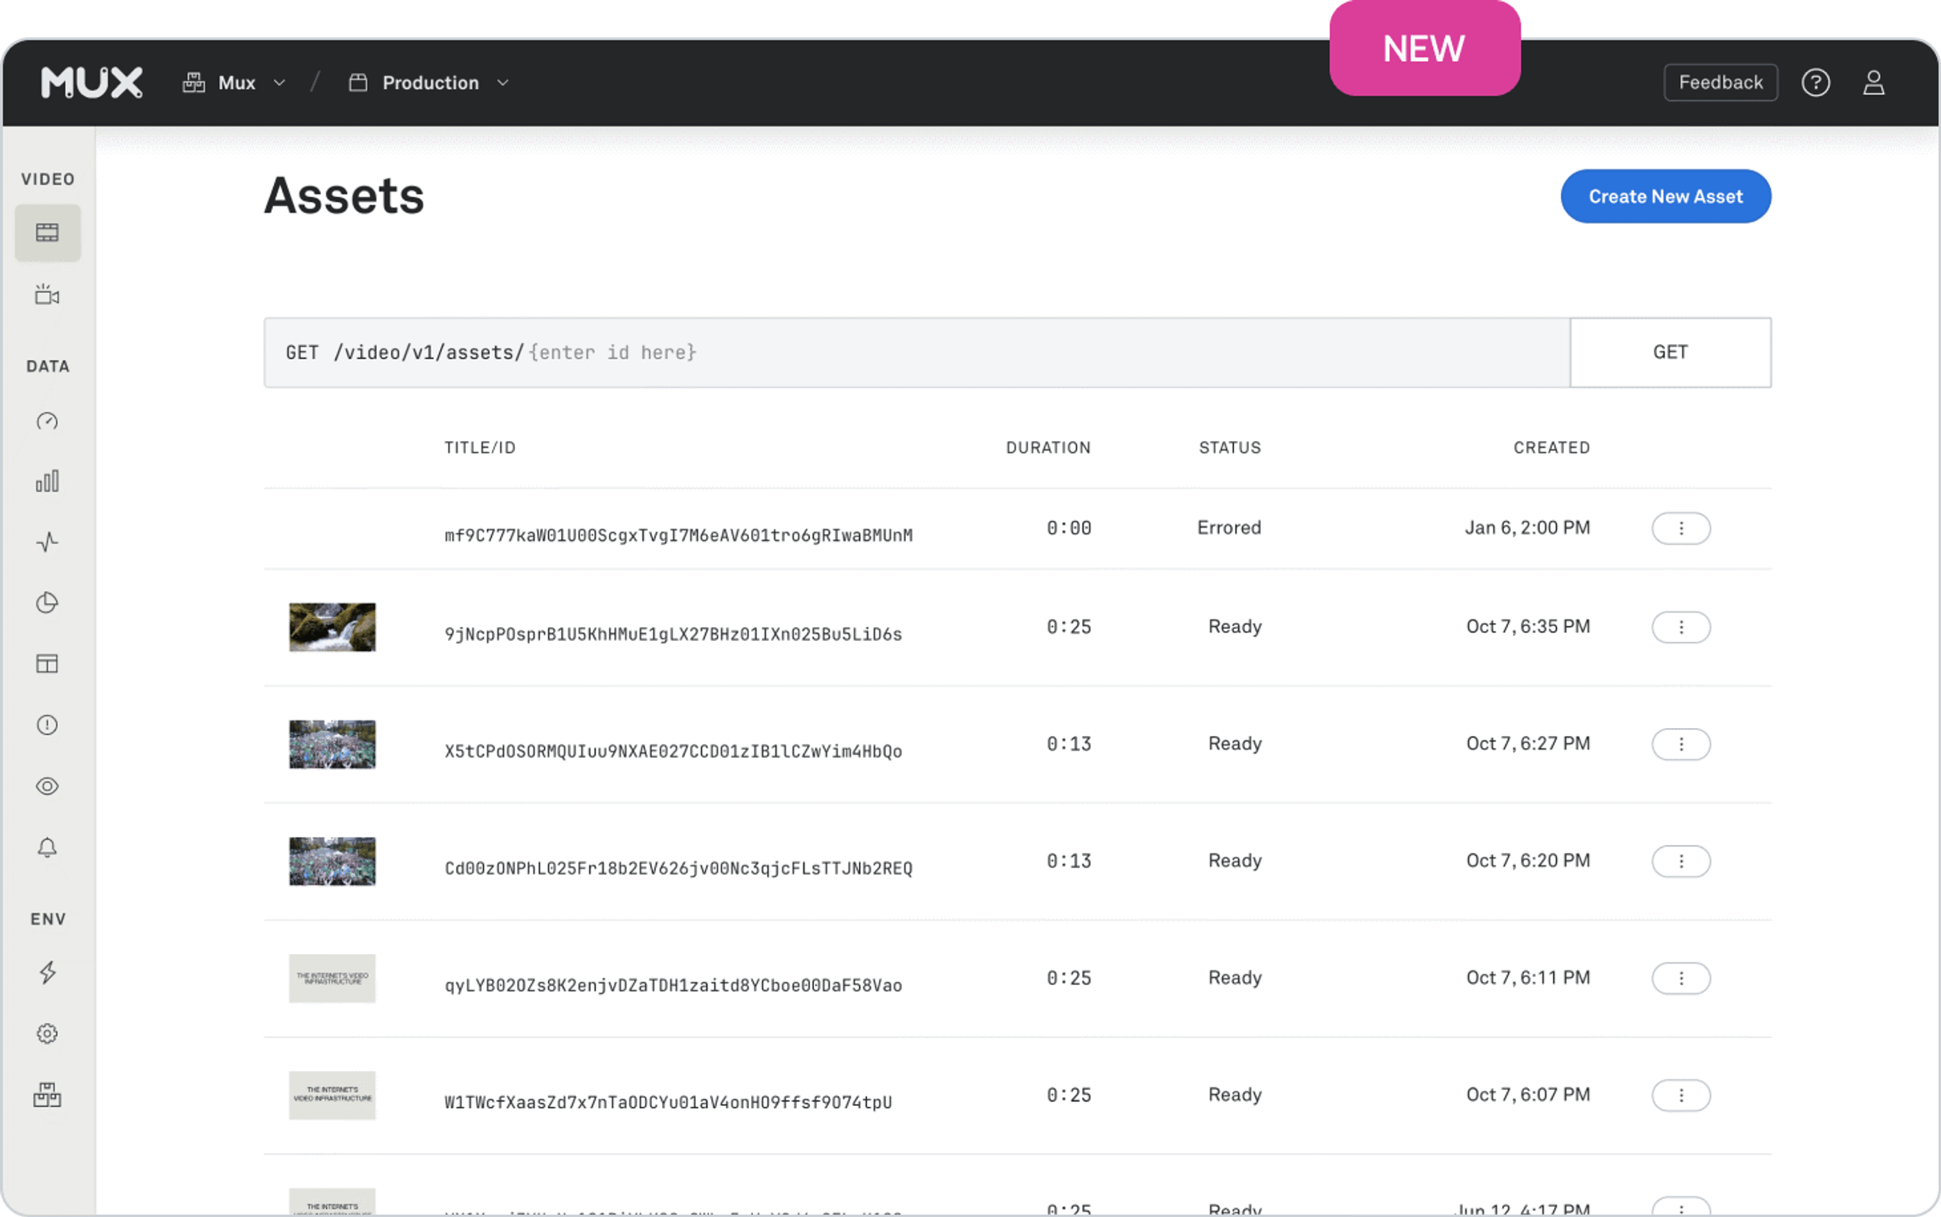Image resolution: width=1941 pixels, height=1217 pixels.
Task: Click the organization icon beside Mux
Action: 194,83
